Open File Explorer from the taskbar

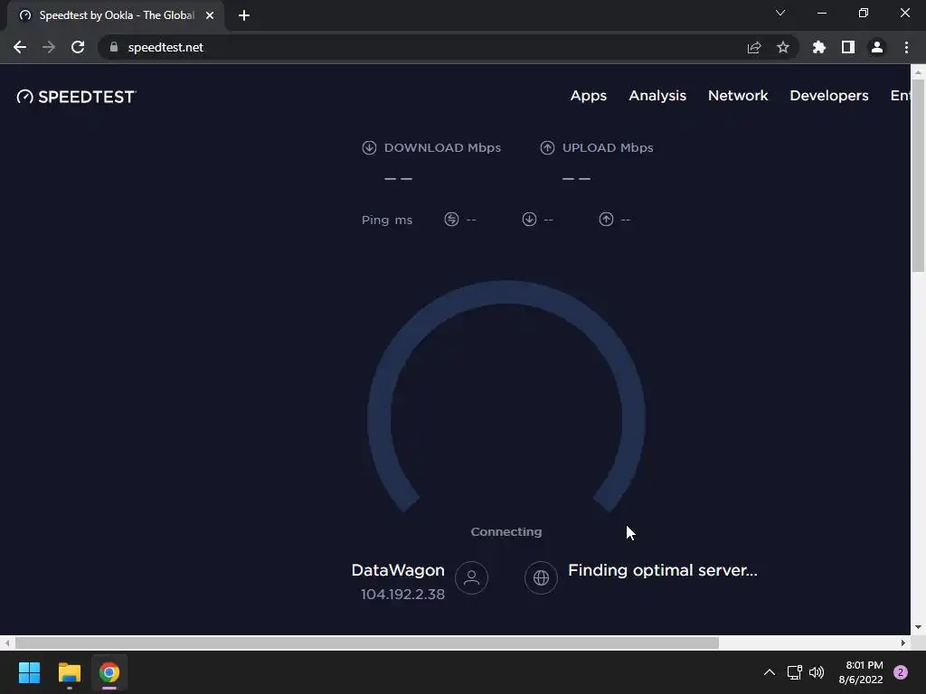tap(70, 672)
